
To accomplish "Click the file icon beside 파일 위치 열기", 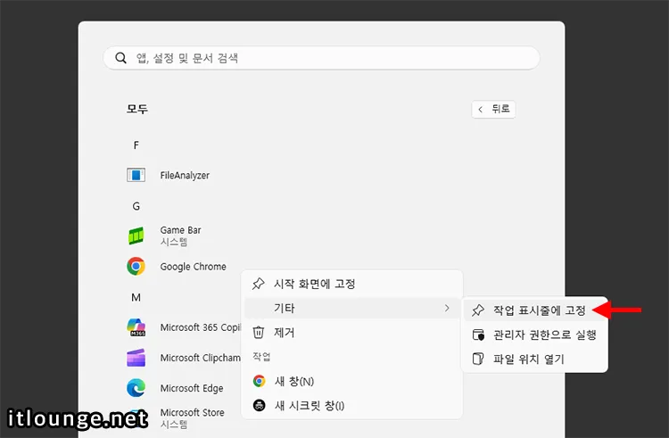I will (x=478, y=359).
